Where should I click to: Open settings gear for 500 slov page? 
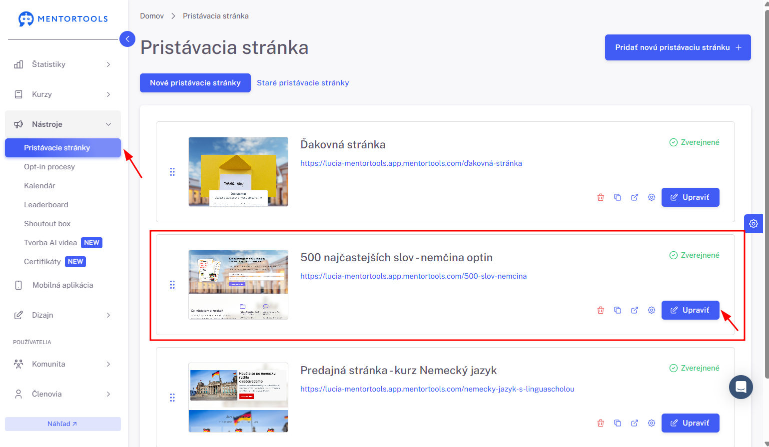[x=652, y=310]
